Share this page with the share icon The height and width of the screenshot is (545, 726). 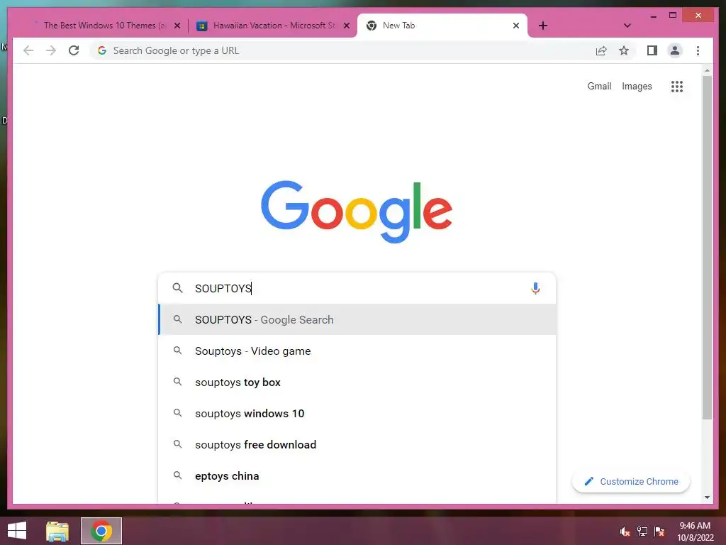[601, 50]
